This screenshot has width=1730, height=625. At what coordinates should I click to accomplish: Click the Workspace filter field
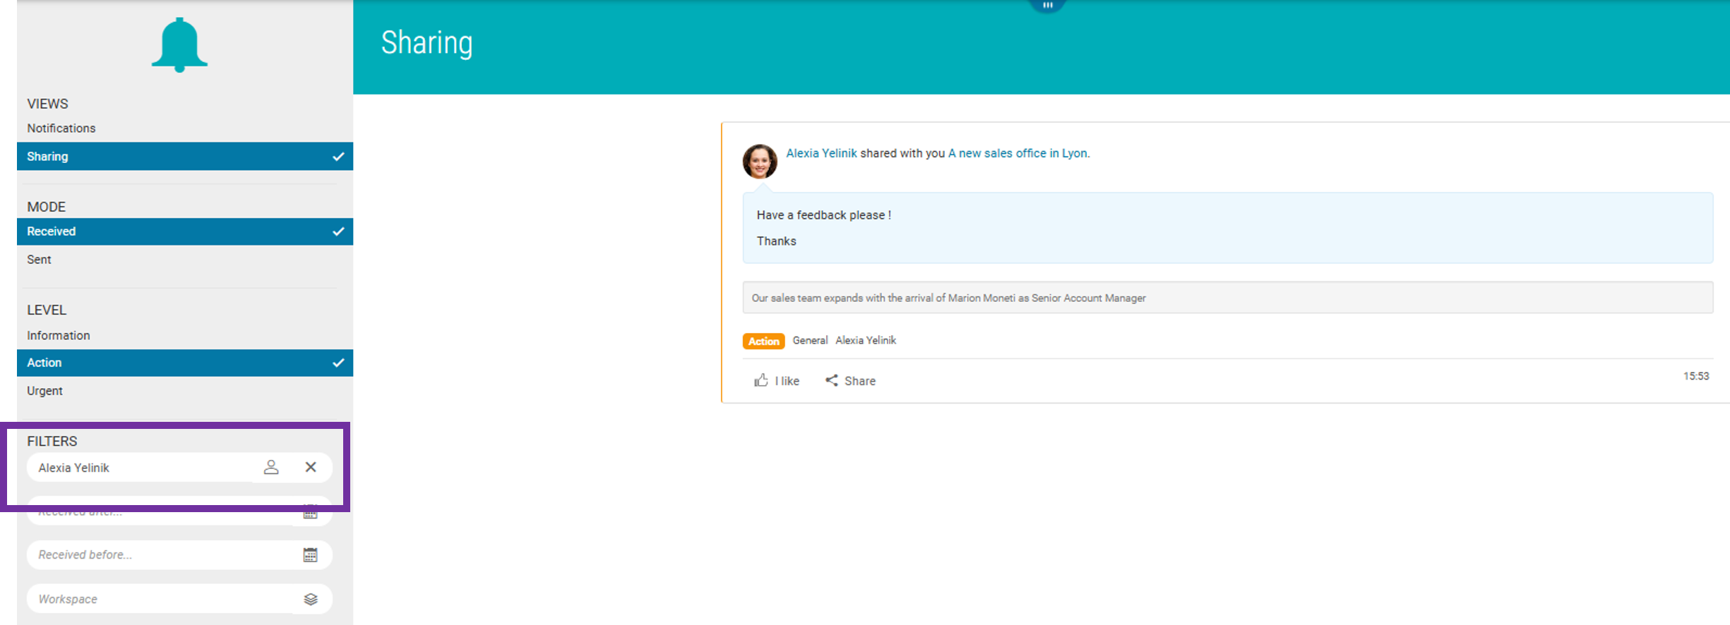coord(179,599)
